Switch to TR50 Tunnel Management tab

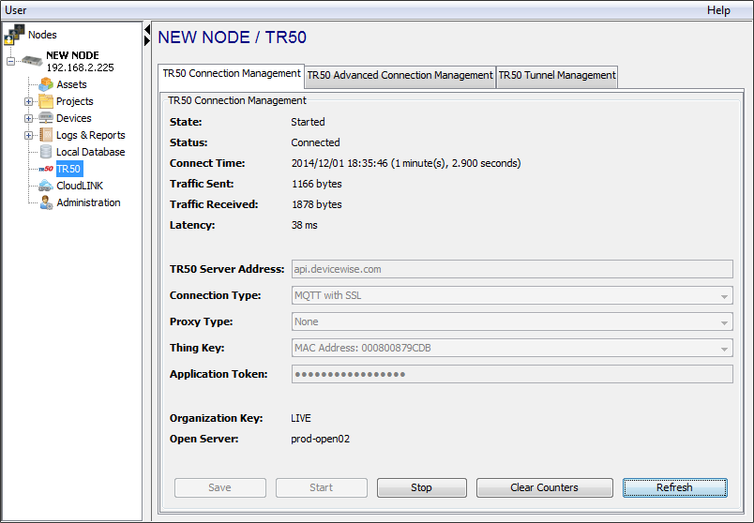pos(557,77)
